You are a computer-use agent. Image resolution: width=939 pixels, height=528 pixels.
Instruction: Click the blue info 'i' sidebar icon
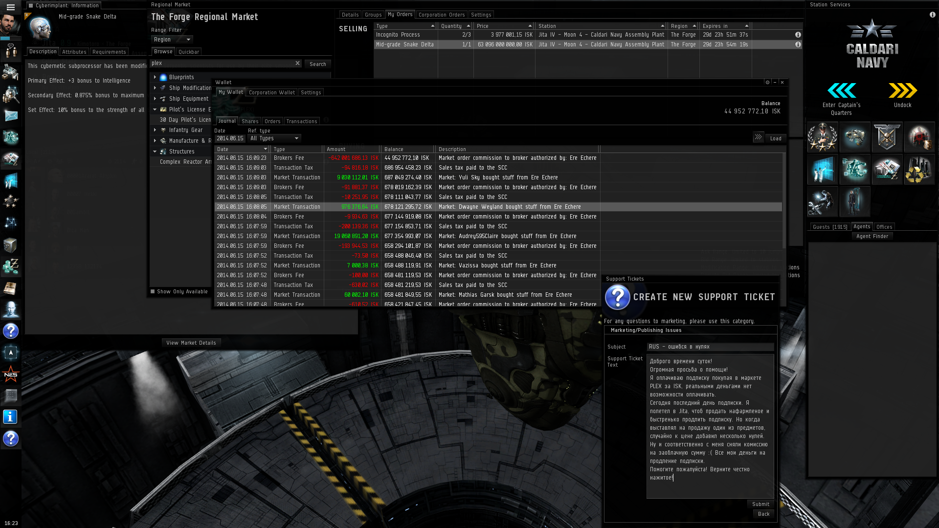click(10, 417)
